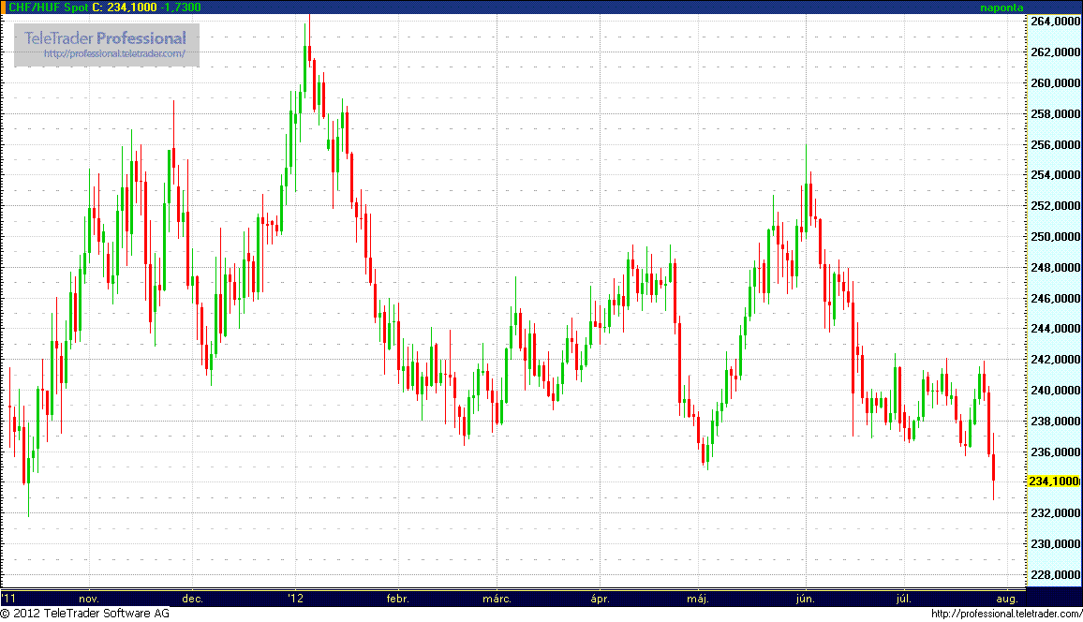Screen dimensions: 1083x622
Task: Click the orange marker beside CHF/HUF title
Action: tap(3, 7)
